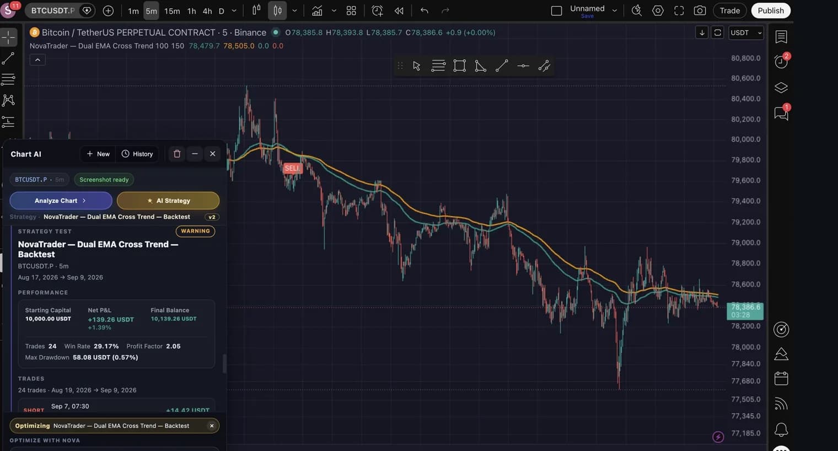The width and height of the screenshot is (838, 451).
Task: Collapse the indicator legend chevron
Action: point(37,60)
